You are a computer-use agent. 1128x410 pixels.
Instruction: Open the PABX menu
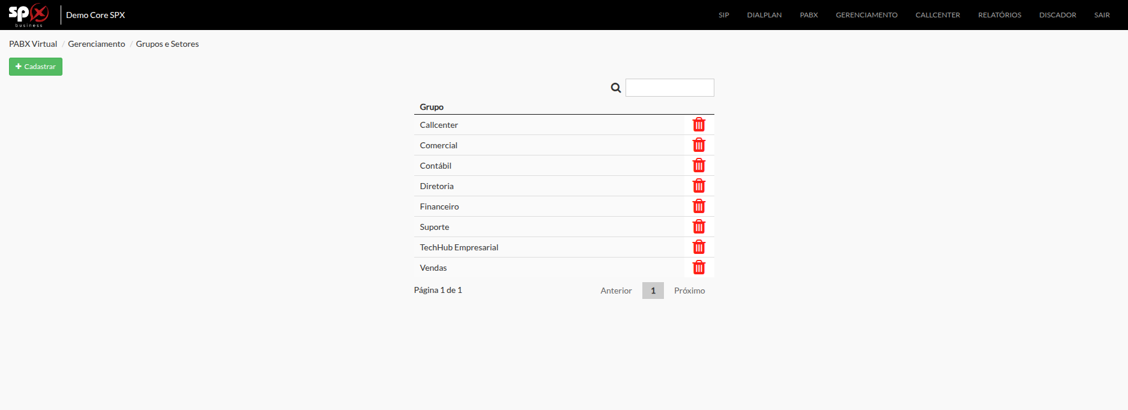click(809, 15)
